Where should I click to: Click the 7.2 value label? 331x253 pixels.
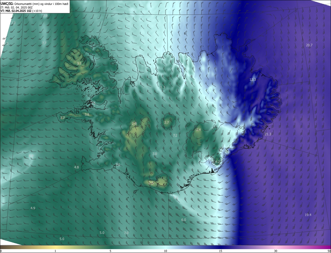pos(175,135)
